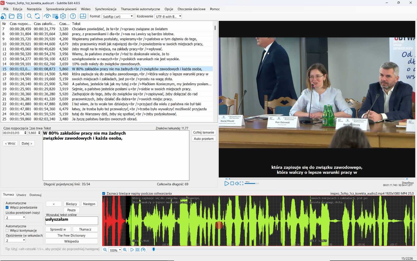Screen dimensions: 417x261
Task: Click the 'Auto przełam' button
Action: click(204, 139)
